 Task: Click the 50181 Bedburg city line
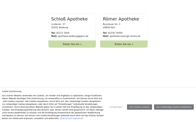point(59,27)
